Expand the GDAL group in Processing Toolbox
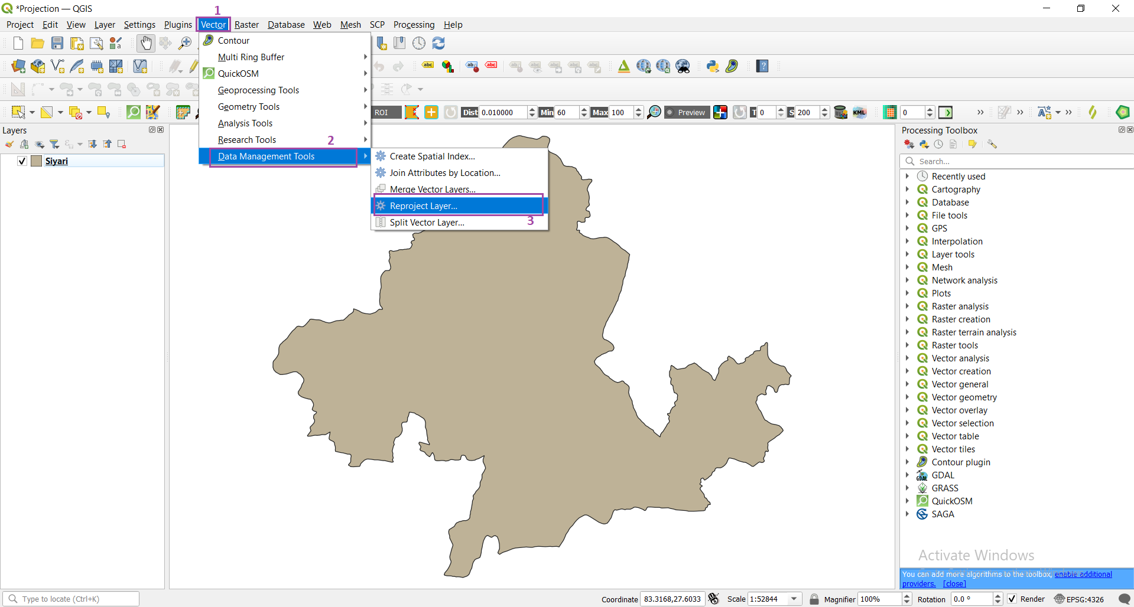This screenshot has height=607, width=1134. coord(908,475)
